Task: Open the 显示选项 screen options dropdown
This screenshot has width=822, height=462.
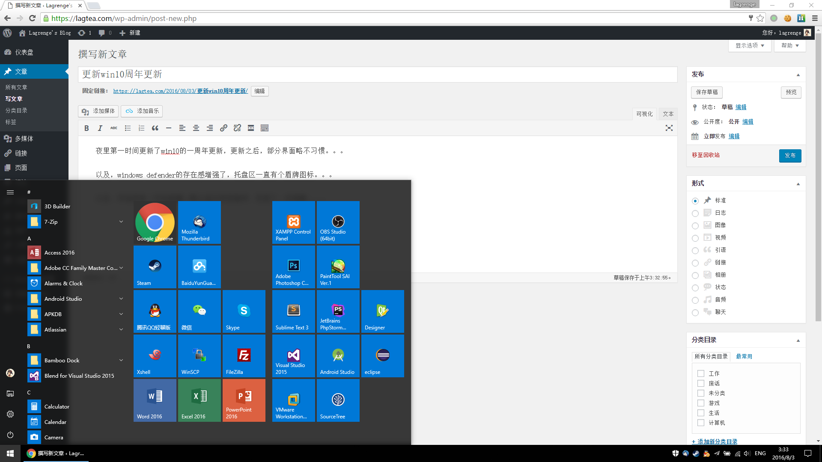Action: (x=750, y=45)
